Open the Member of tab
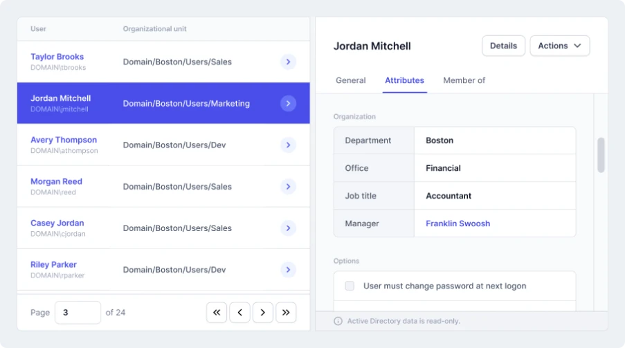 pyautogui.click(x=464, y=80)
